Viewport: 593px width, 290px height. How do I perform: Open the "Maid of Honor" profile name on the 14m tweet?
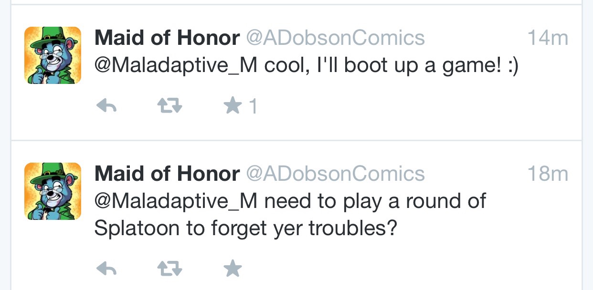coord(167,38)
